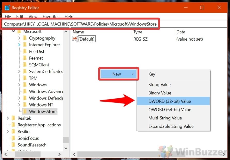Image resolution: width=230 pixels, height=160 pixels.
Task: Click the Realtek folder icon
Action: click(x=13, y=118)
